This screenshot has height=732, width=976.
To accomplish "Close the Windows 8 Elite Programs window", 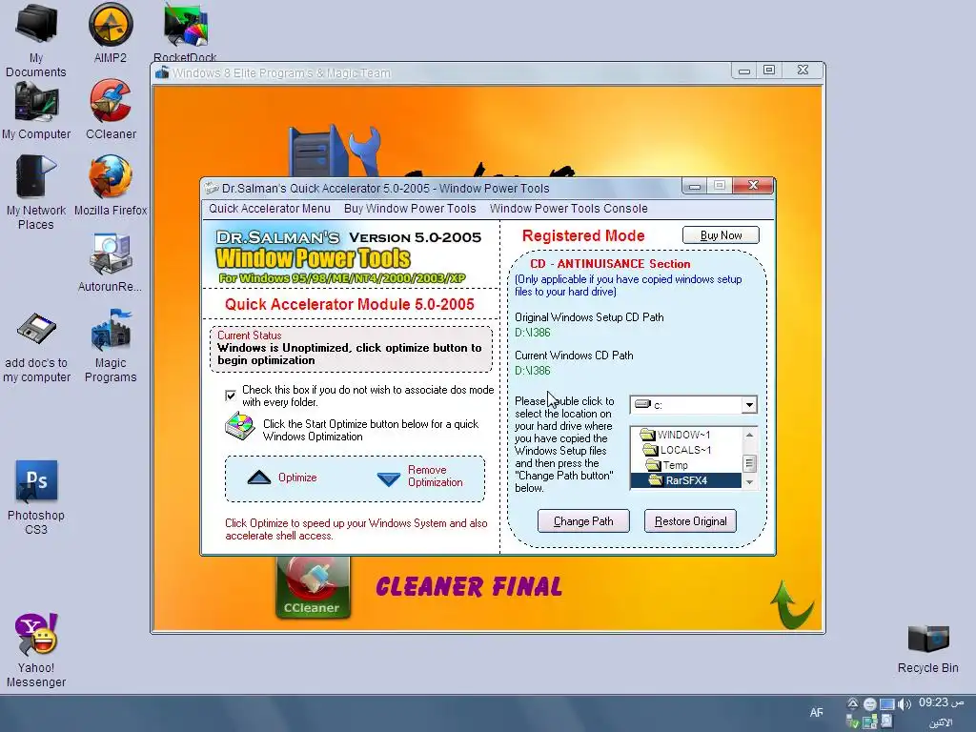I will click(x=803, y=71).
